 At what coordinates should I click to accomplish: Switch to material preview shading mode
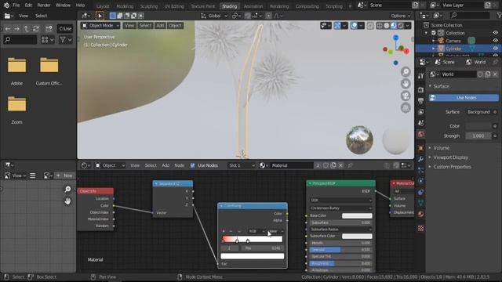click(394, 26)
